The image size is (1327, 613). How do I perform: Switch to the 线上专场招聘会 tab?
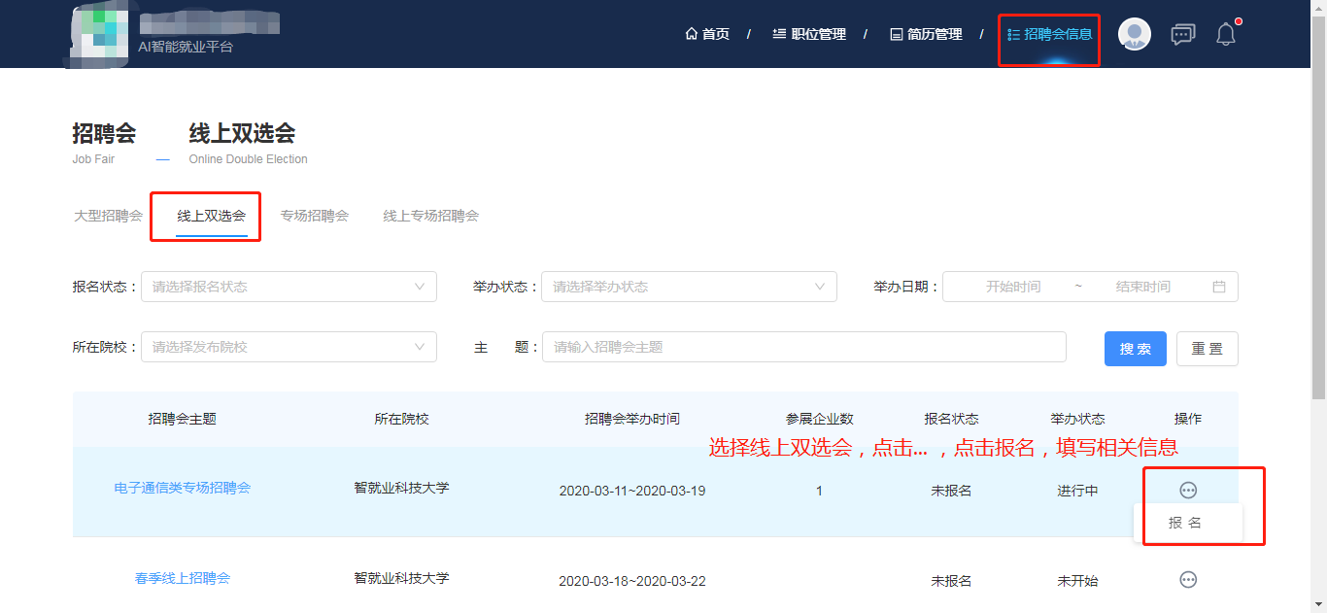coord(430,216)
